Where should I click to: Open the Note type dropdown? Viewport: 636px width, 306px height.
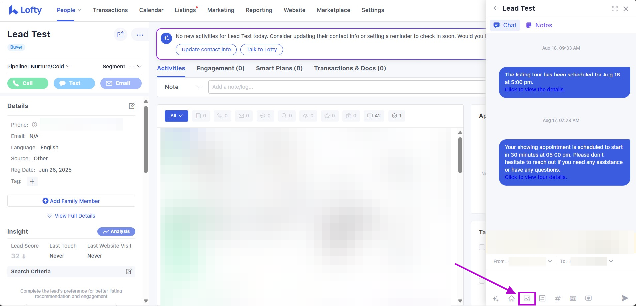(x=182, y=87)
